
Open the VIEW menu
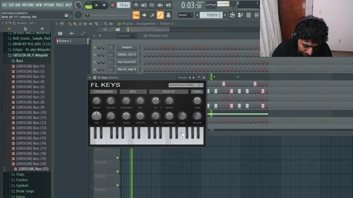pos(39,5)
